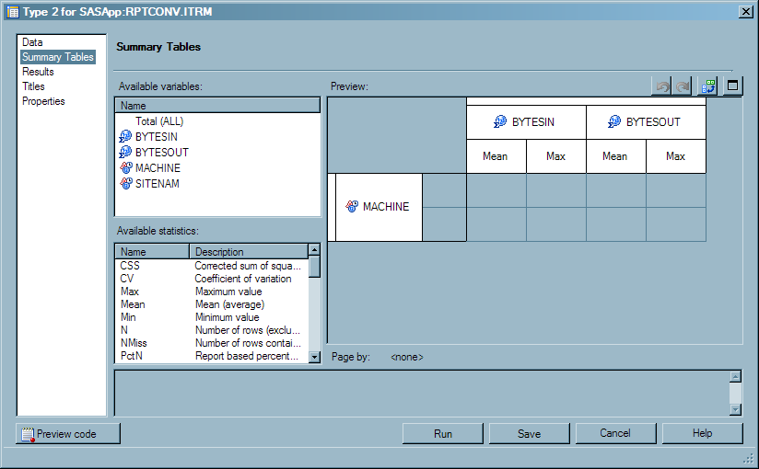Run the summary table task
Screen dimensions: 759x469
(443, 434)
